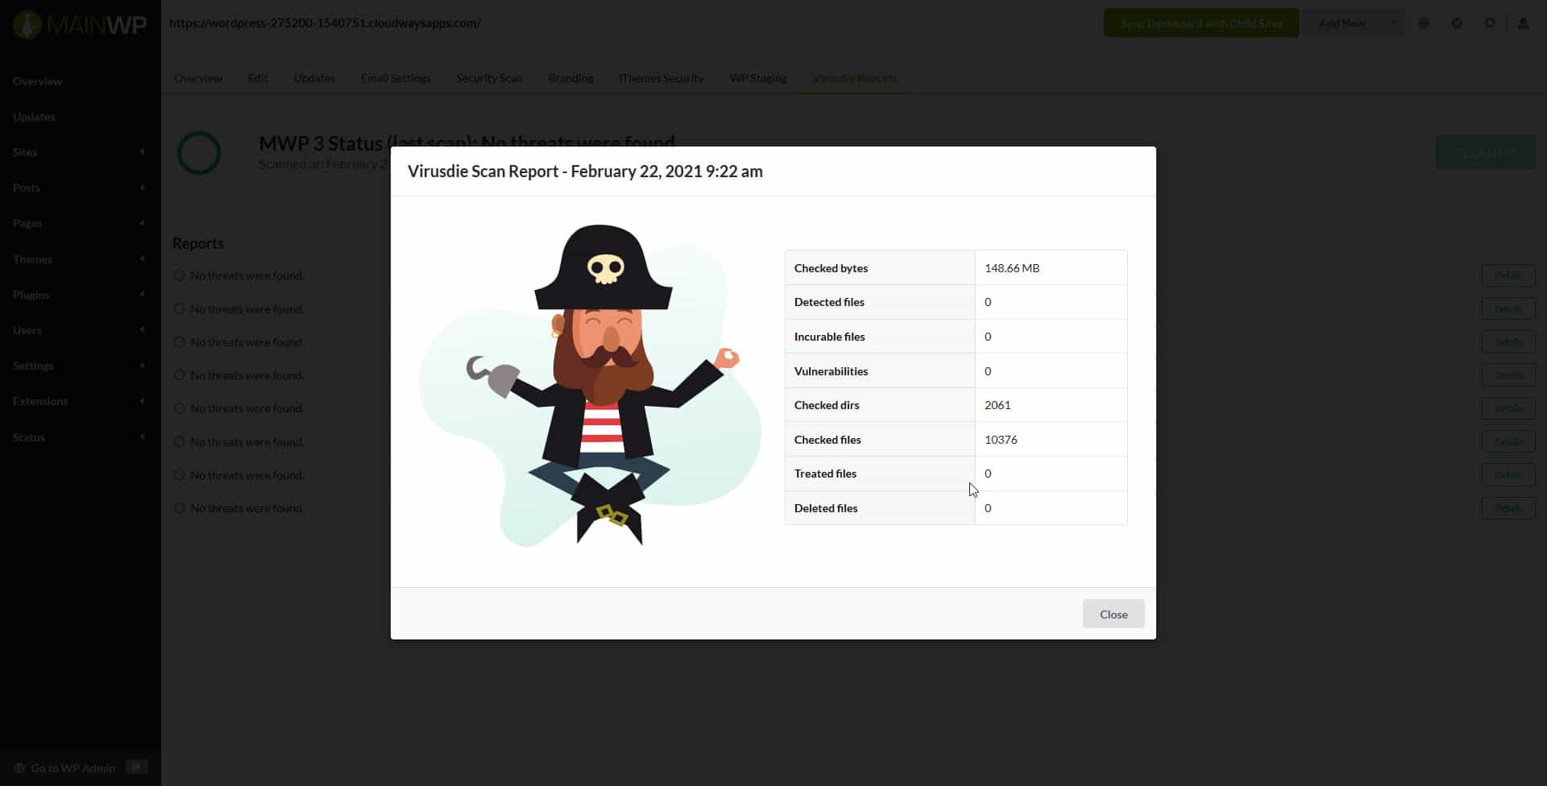Expand the Extensions sidebar submenu arrow
Viewport: 1547px width, 786px height.
[x=142, y=401]
